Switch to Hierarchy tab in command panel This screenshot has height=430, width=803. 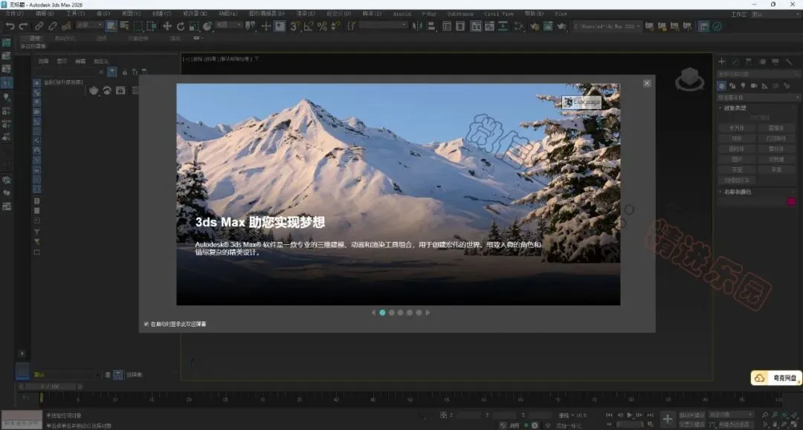pyautogui.click(x=749, y=62)
